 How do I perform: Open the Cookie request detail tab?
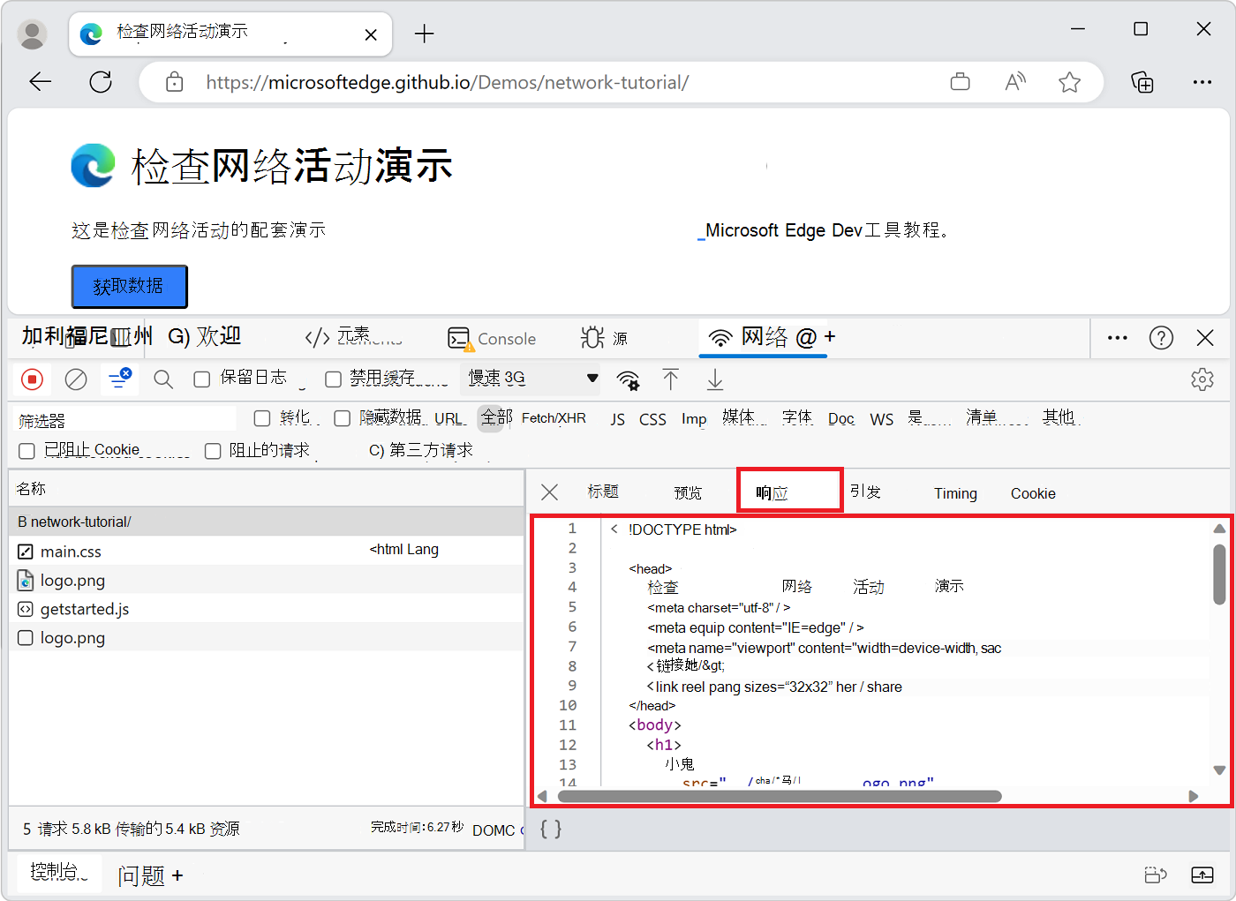click(1033, 493)
